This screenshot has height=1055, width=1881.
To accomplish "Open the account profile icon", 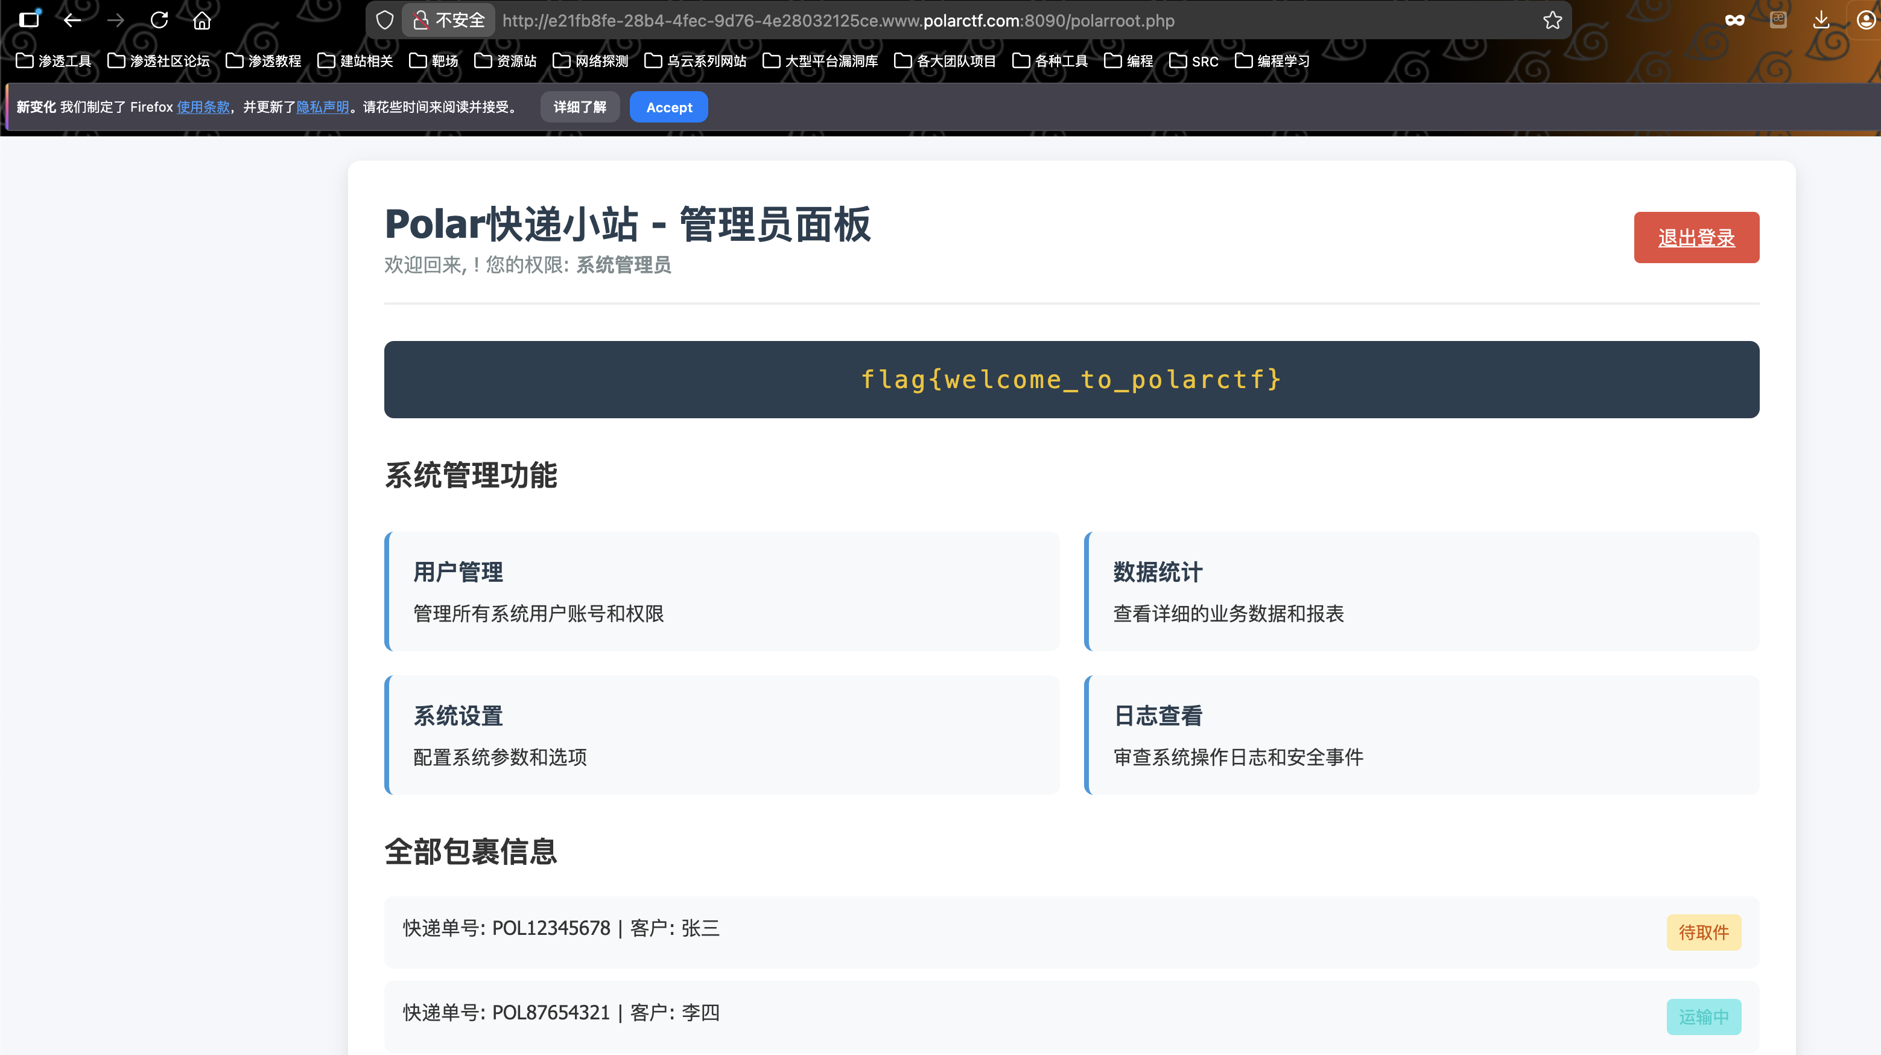I will point(1866,21).
